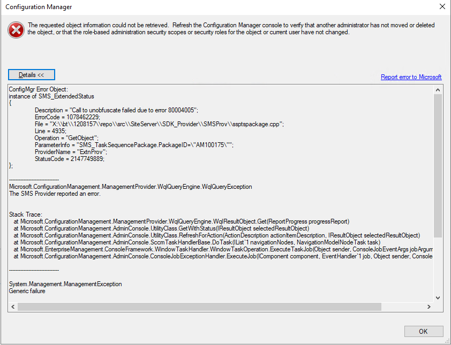Open Report error to Microsoft link
This screenshot has height=345, width=451.
pyautogui.click(x=411, y=77)
